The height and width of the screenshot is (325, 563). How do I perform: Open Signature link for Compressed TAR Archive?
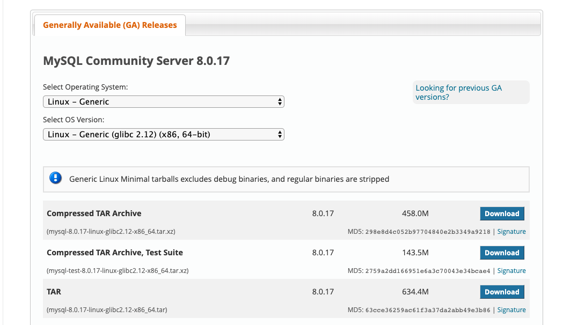coord(511,232)
